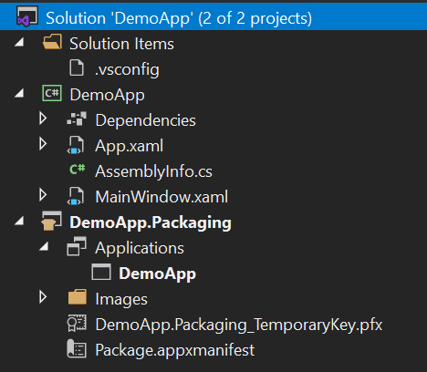Image resolution: width=427 pixels, height=372 pixels.
Task: Click the AssemblyInfo.cs C# file icon
Action: coord(78,170)
